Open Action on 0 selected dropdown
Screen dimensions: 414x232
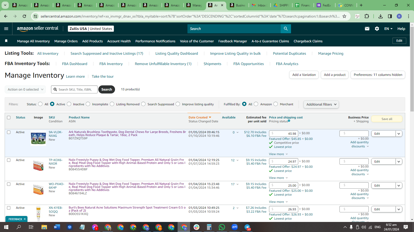[x=25, y=89]
